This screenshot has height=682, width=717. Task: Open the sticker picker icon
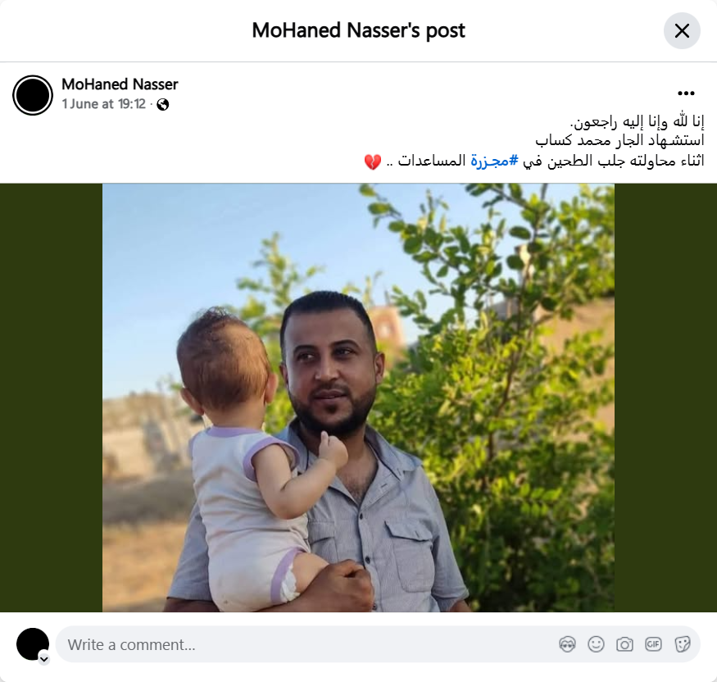point(683,644)
